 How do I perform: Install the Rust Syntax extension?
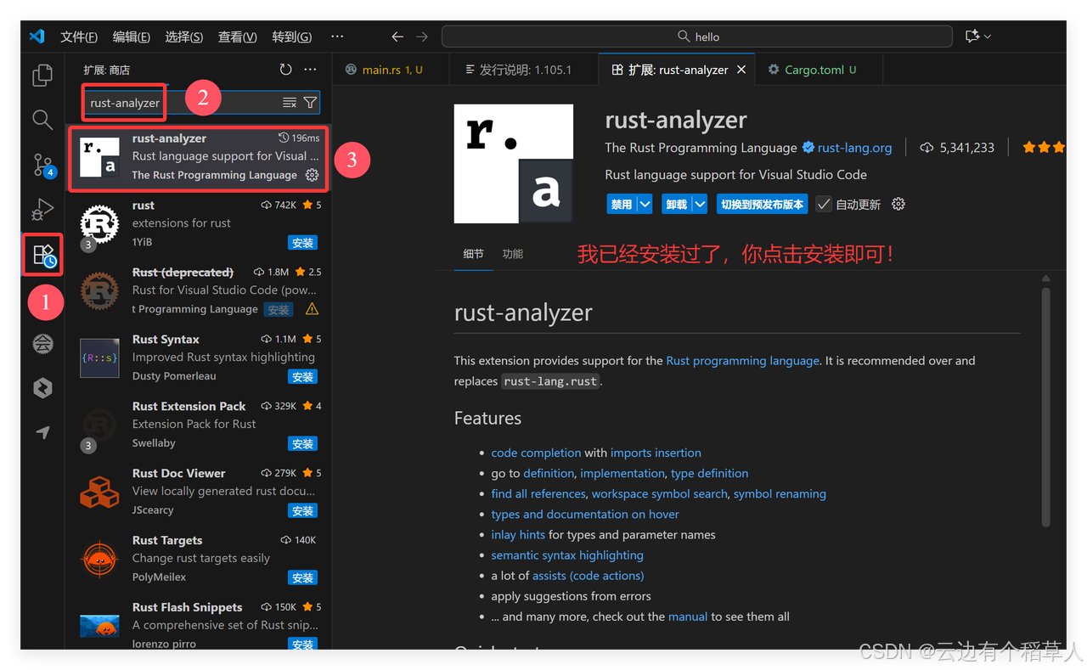click(302, 377)
